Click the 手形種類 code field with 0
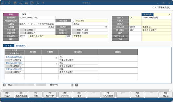Image resolution: width=173 pixels, height=102 pixels. click(x=73, y=21)
